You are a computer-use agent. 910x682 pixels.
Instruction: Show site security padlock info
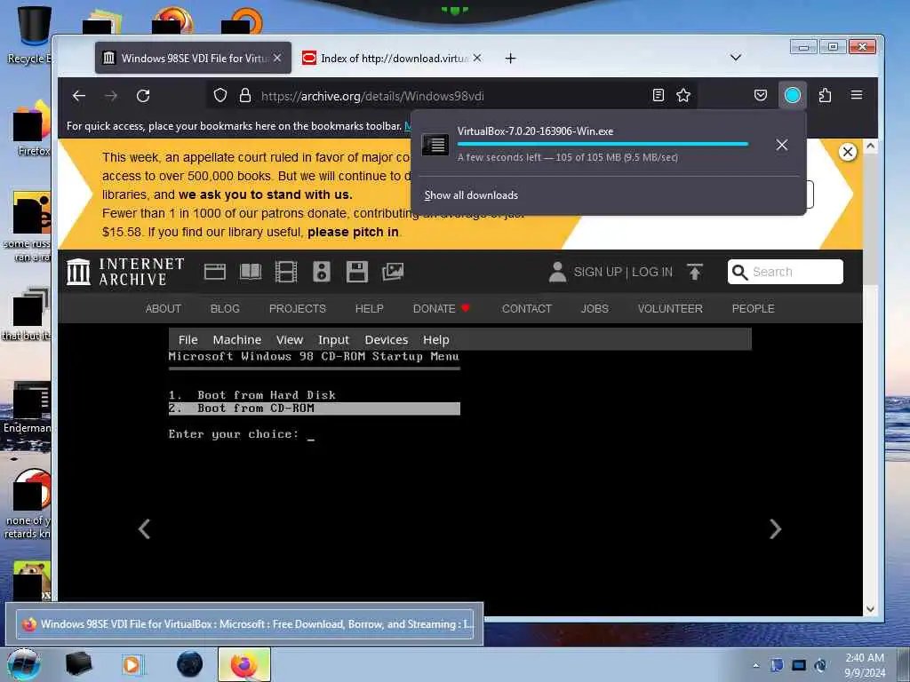[x=245, y=95]
